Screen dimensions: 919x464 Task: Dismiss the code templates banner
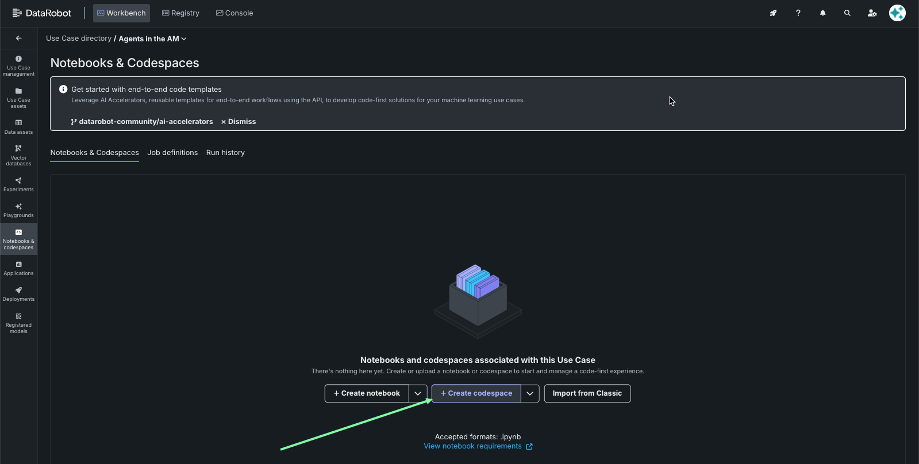tap(239, 122)
